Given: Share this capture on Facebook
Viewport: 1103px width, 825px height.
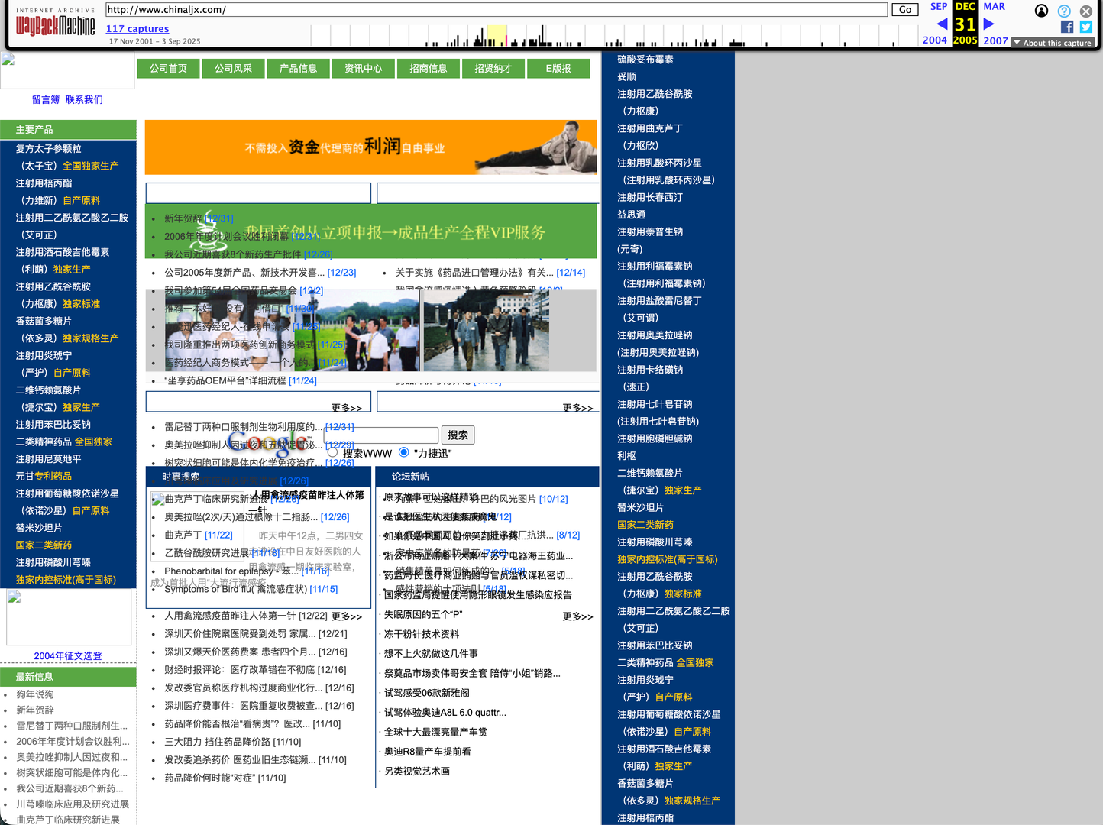Looking at the screenshot, I should (1067, 27).
